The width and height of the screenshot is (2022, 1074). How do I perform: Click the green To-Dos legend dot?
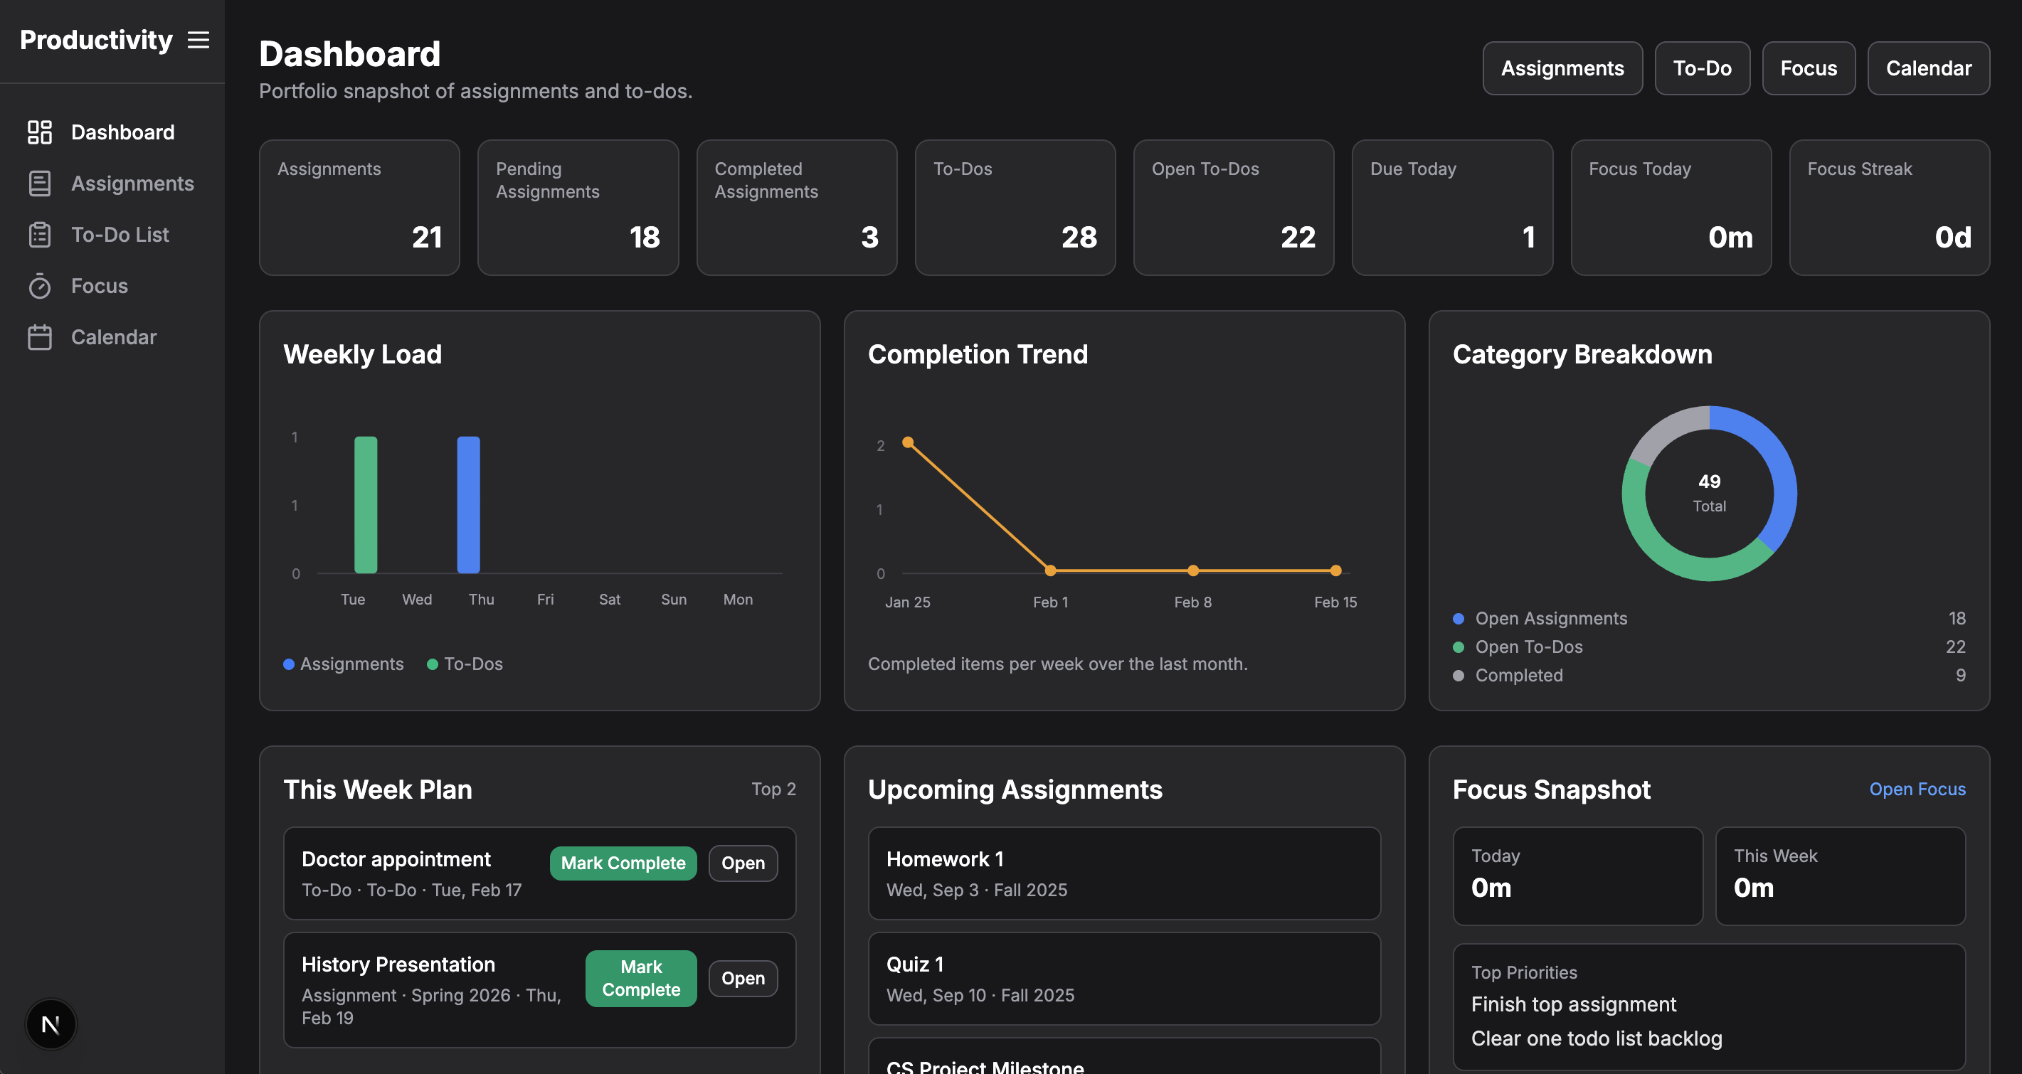pyautogui.click(x=433, y=664)
